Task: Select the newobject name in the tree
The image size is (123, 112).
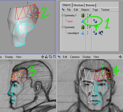Action: [73, 33]
